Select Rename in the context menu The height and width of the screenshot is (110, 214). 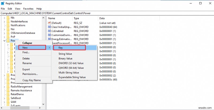[x=34, y=63]
